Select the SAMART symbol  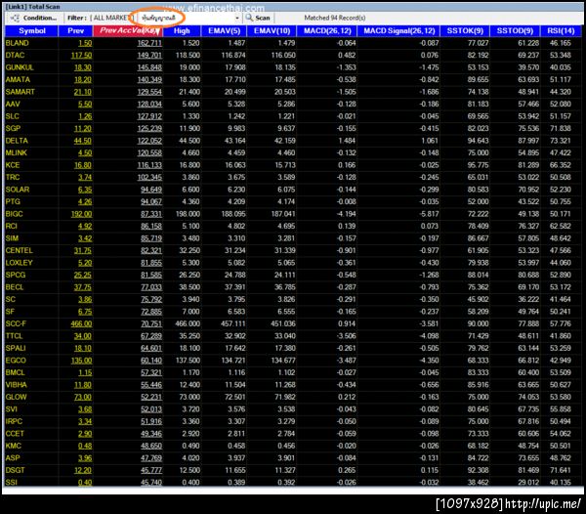point(20,92)
